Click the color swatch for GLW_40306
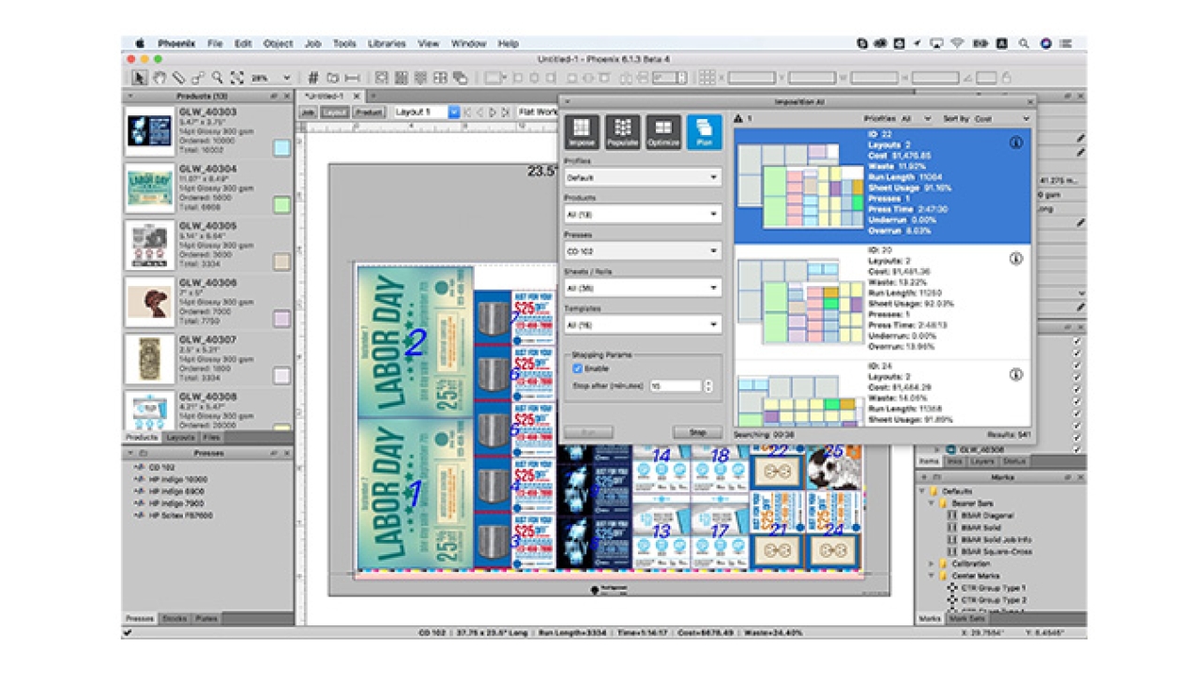The width and height of the screenshot is (1201, 675). point(281,319)
